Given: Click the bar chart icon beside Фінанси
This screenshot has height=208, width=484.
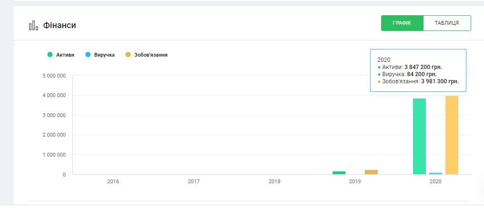Looking at the screenshot, I should (x=33, y=26).
